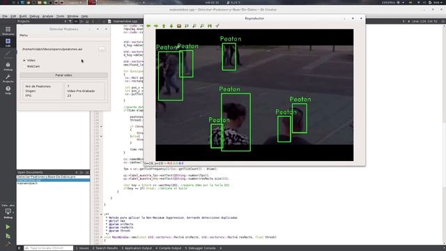This screenshot has width=446, height=251.
Task: Select mainwindow.h in Open Documents
Action: coord(53,183)
